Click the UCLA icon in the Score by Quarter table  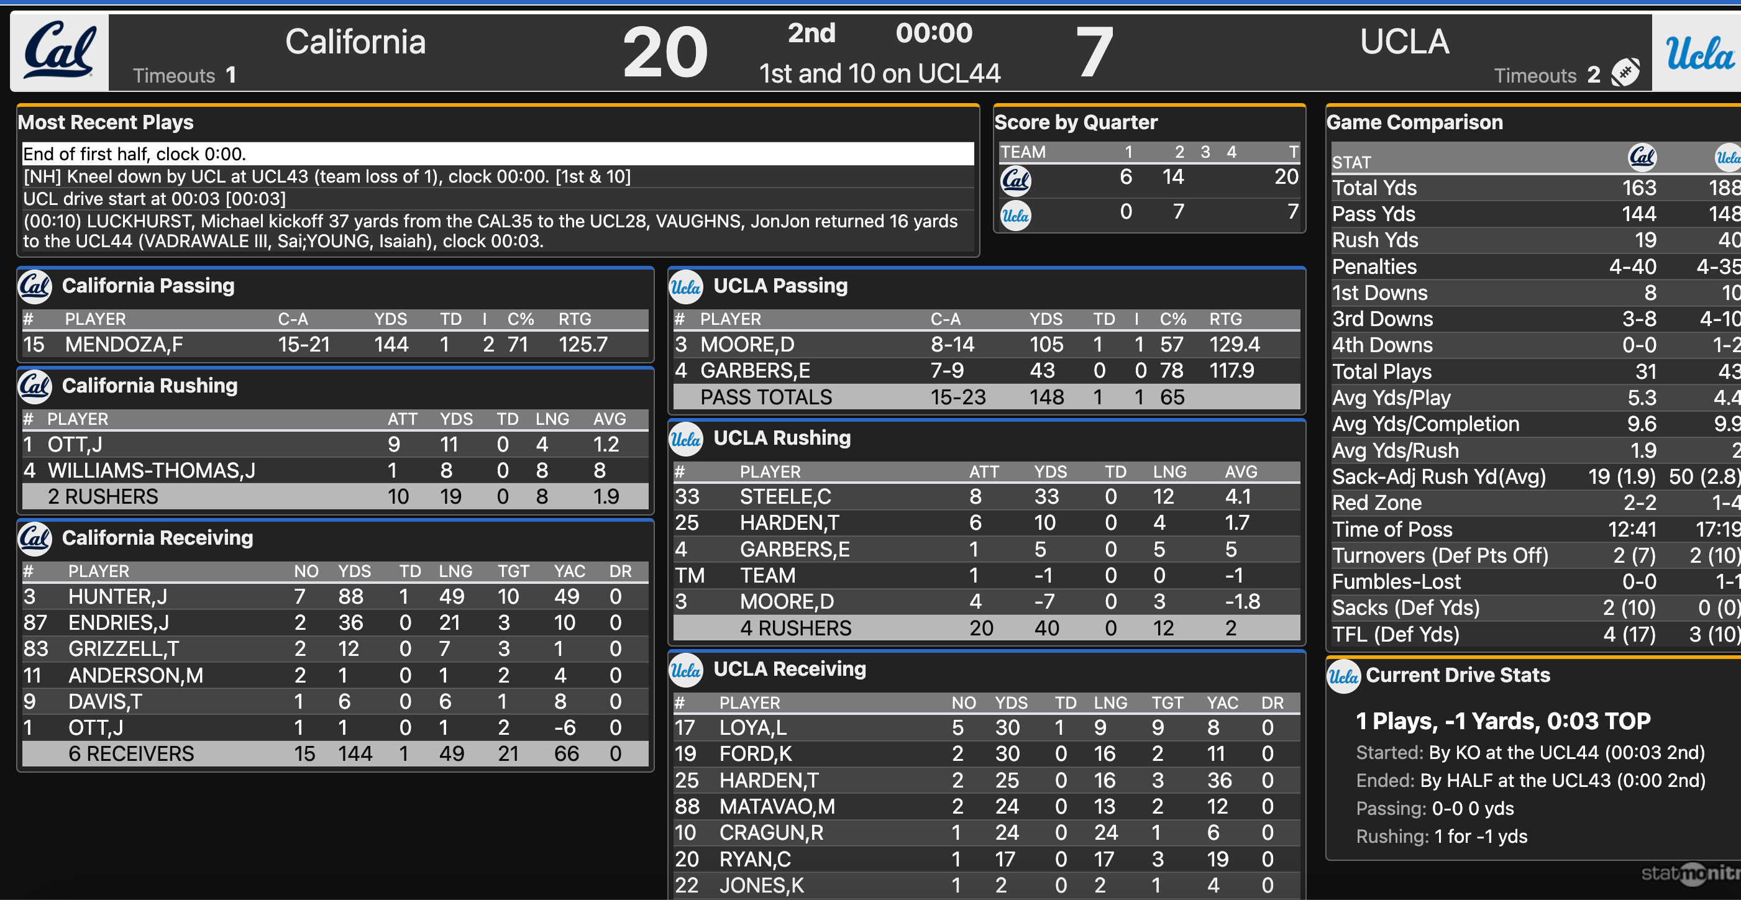(1016, 215)
